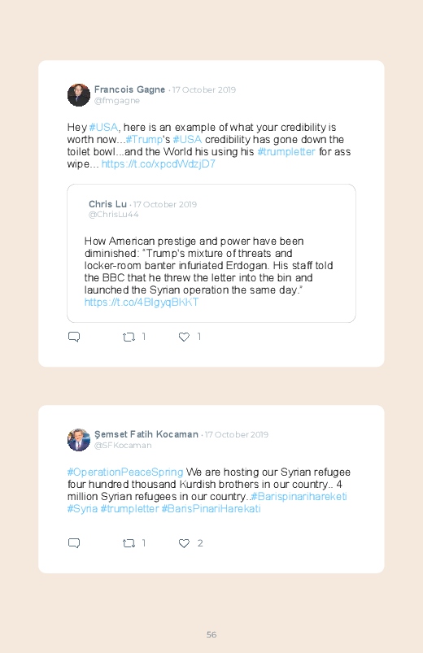This screenshot has width=423, height=653.
Task: Open Chris Lu quoted tweet author name
Action: pyautogui.click(x=107, y=204)
